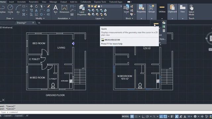Toggle snap mode in the status bar
Viewport: 212px width, 119px height.
click(136, 116)
